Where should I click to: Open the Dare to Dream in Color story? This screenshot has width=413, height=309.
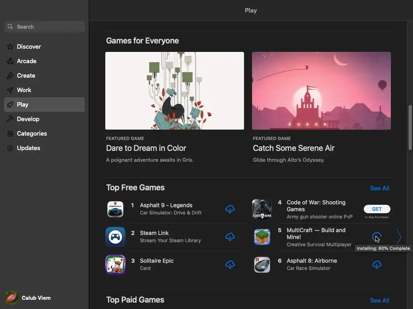point(146,148)
